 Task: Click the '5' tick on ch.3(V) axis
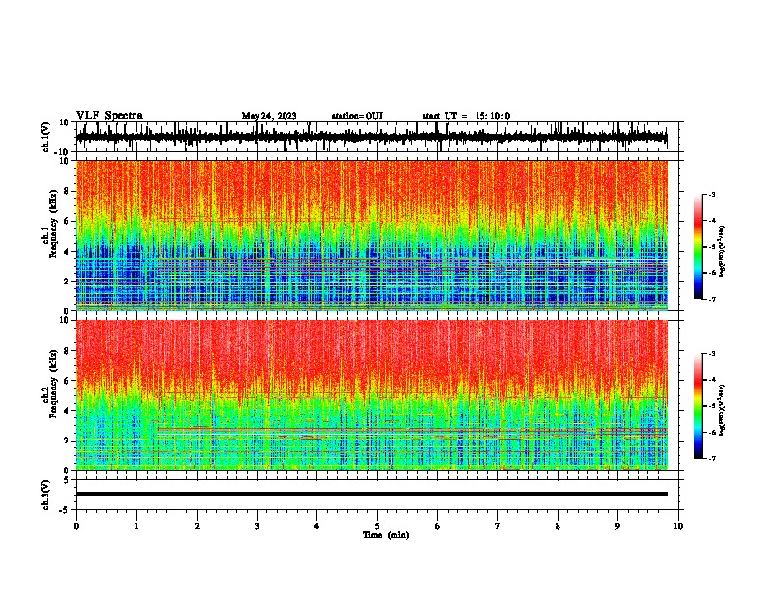pos(68,479)
